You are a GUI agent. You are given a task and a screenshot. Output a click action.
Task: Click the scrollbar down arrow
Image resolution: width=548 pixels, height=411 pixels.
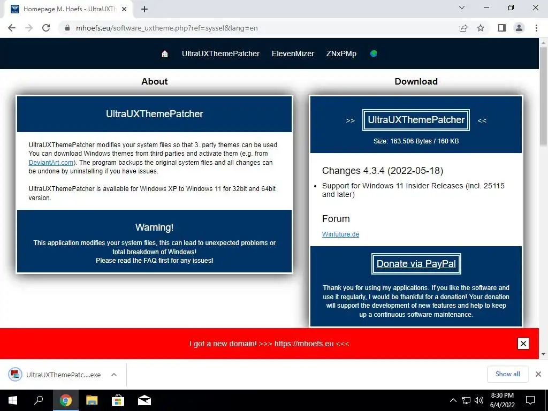[543, 354]
